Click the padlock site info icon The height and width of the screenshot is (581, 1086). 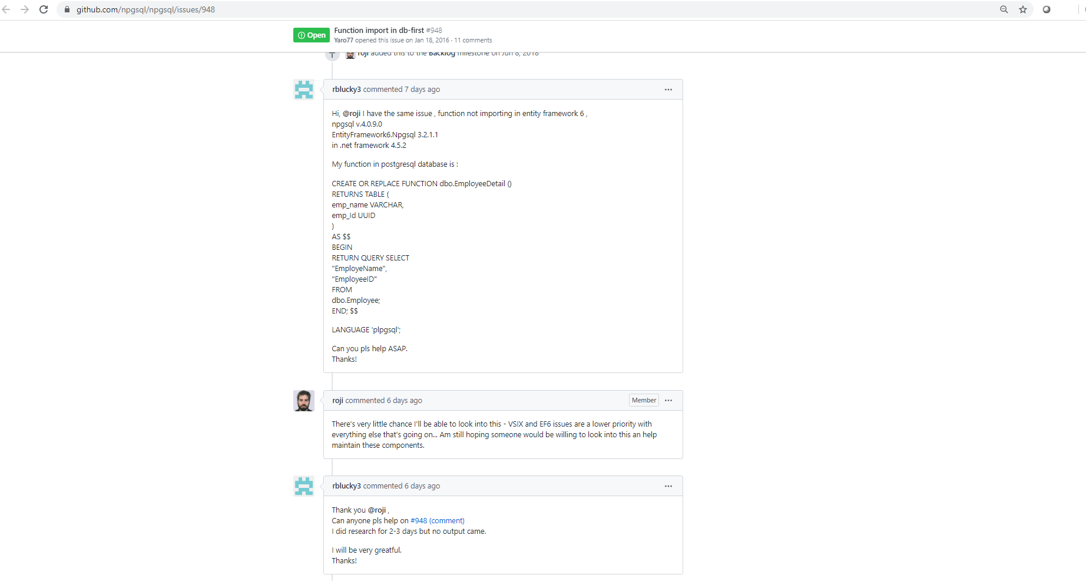[67, 9]
